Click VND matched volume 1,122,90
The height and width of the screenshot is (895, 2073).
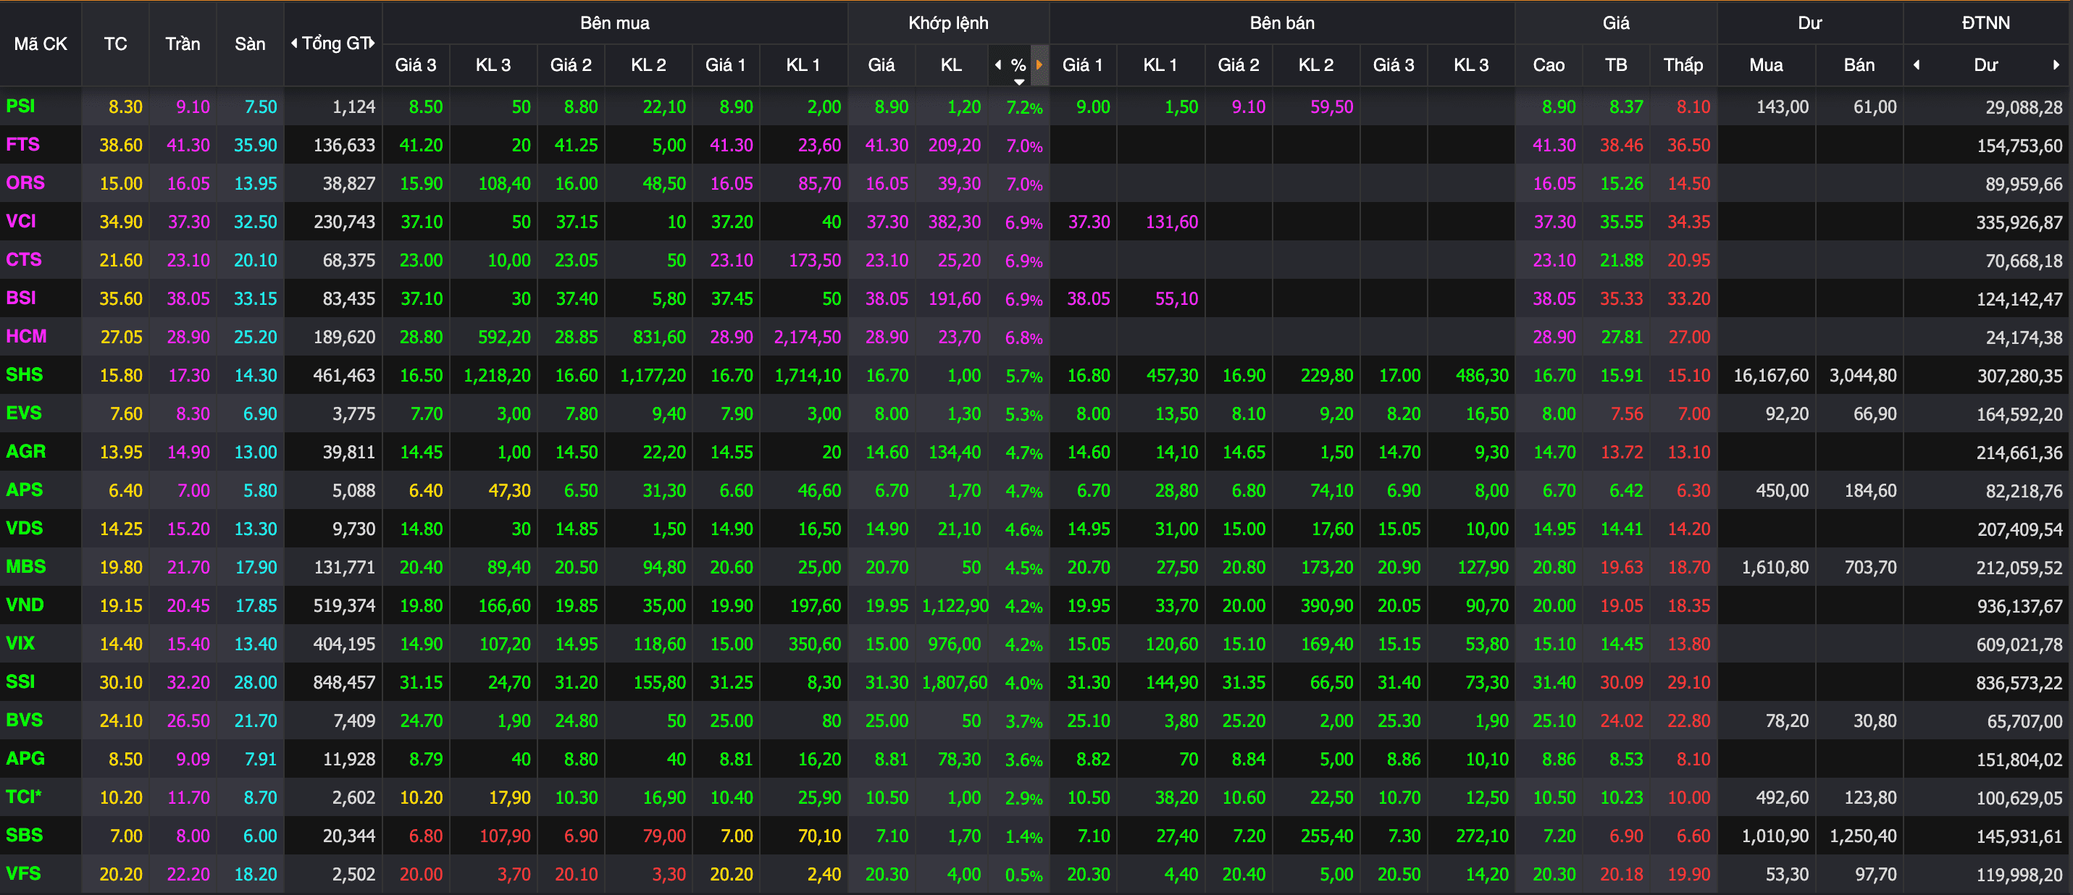click(x=955, y=606)
